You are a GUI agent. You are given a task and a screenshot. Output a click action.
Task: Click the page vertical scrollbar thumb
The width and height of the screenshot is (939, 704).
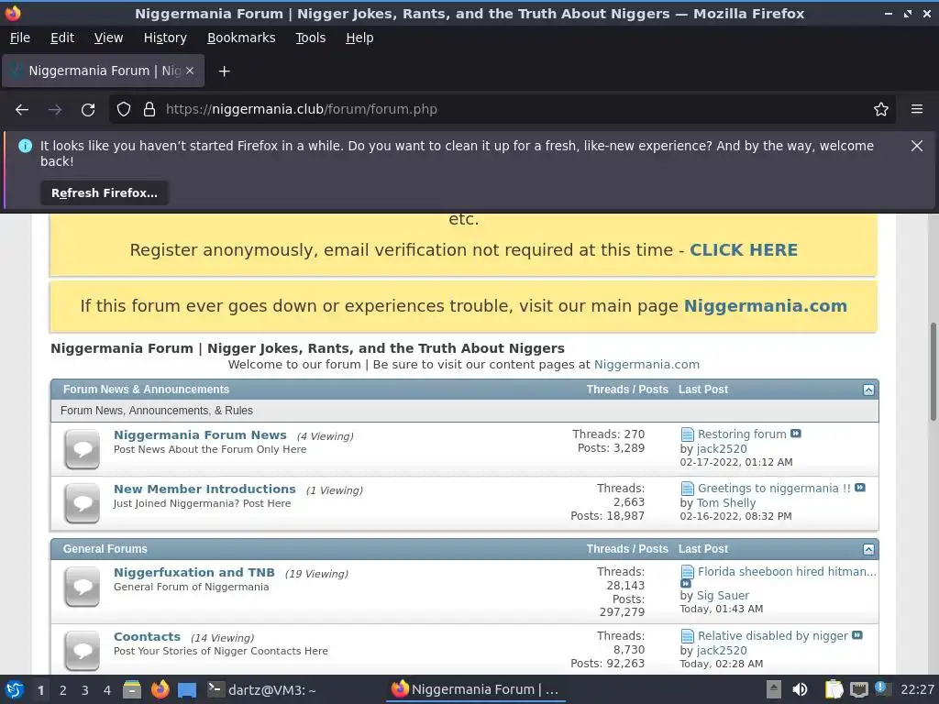point(933,372)
